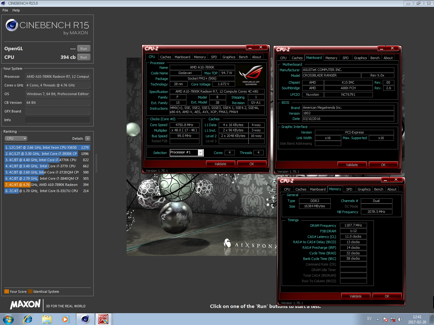Image resolution: width=434 pixels, height=325 pixels.
Task: Open Internet Explorer from the taskbar
Action: 28,319
